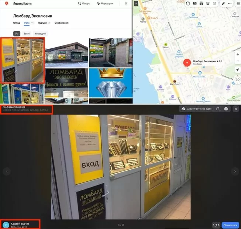Open the Пошук search button
241x229 pixels.
point(84,3)
